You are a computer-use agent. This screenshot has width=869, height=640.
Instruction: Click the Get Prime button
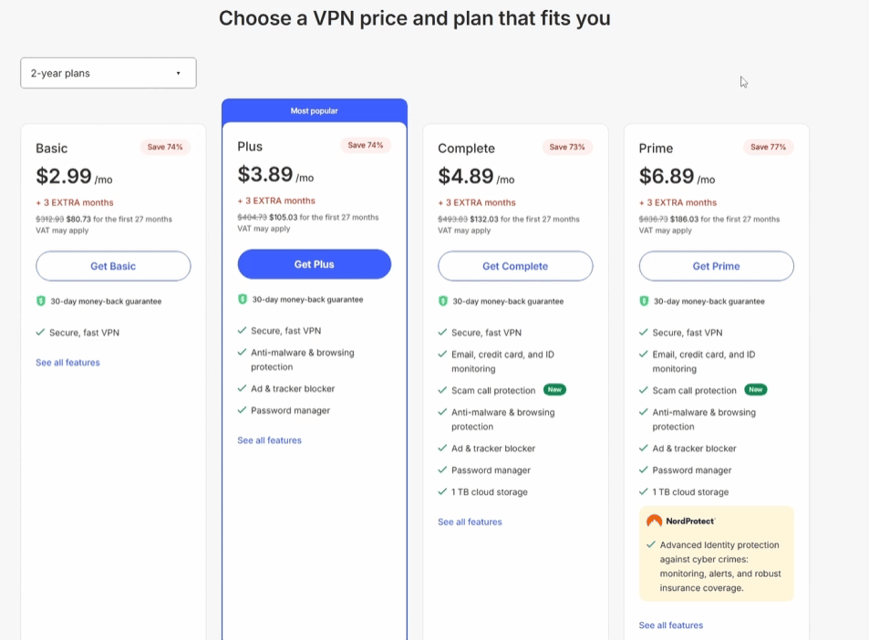715,264
